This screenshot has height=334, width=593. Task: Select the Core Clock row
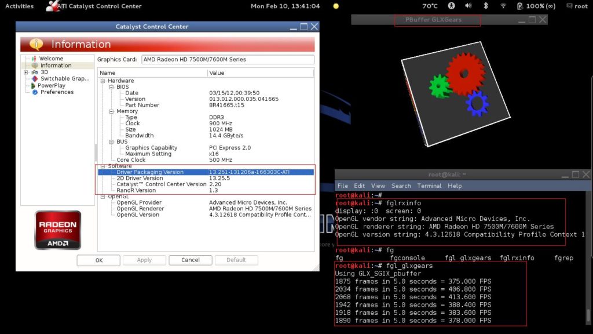(206, 160)
